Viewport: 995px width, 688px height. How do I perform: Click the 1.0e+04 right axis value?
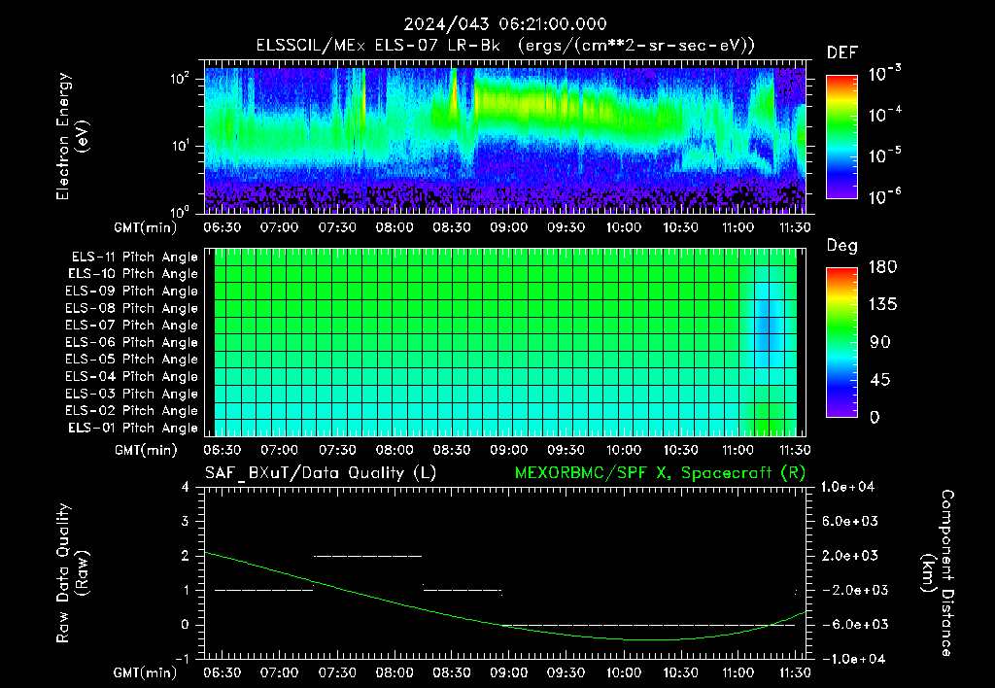coord(848,487)
